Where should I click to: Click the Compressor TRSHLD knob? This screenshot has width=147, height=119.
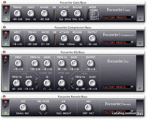pos(32,38)
